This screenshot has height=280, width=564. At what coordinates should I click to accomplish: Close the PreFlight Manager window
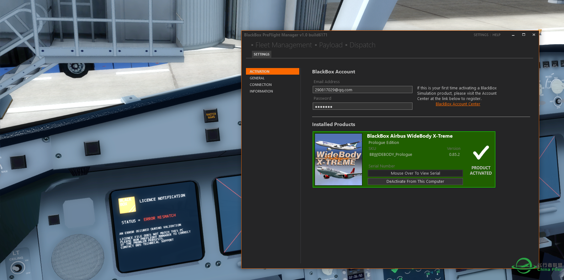pos(534,35)
